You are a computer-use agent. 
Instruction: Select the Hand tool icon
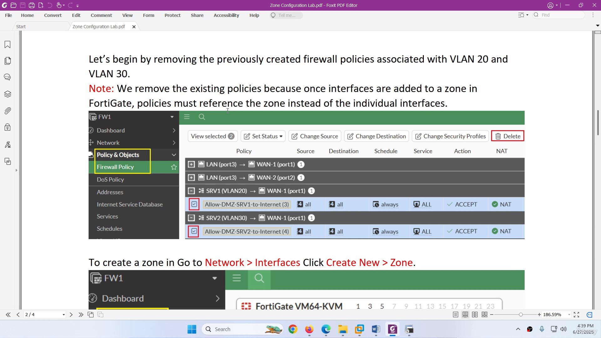point(59,5)
